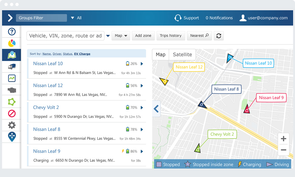Open settings gear in sidebar

[x=11, y=125]
